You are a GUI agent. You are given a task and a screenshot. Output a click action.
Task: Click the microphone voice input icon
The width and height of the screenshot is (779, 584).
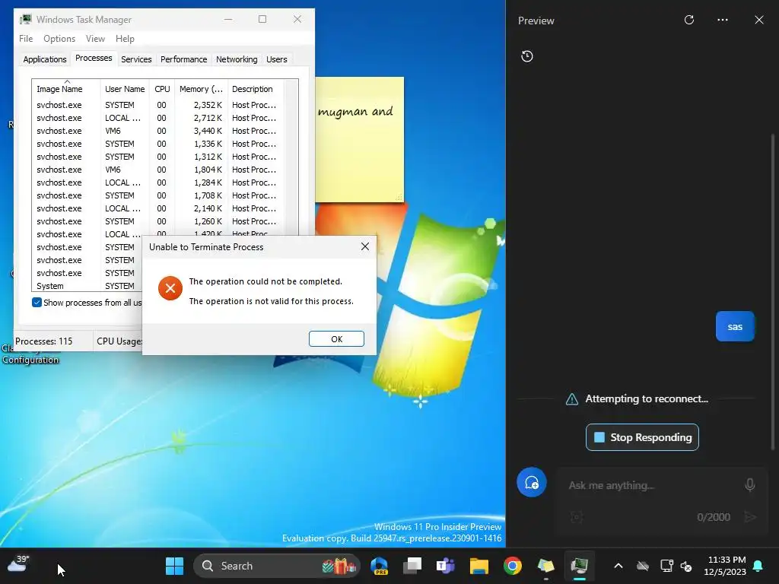(749, 484)
